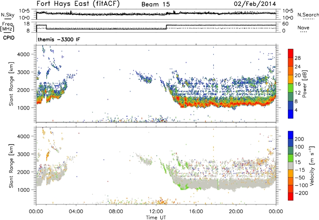Click the "2000" tick on the velocity panel
319x220 pixels.
coord(23,172)
